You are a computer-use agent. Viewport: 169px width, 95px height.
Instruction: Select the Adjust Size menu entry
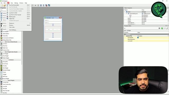19,19
